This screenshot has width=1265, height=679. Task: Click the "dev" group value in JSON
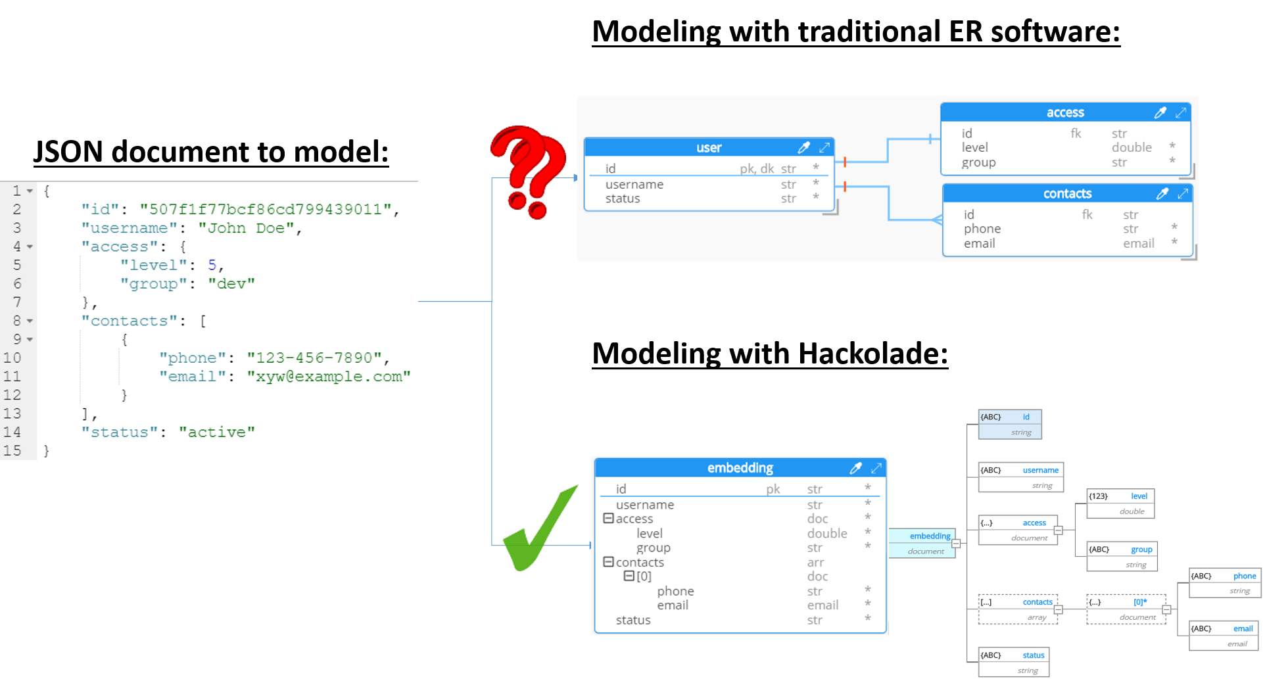click(231, 284)
